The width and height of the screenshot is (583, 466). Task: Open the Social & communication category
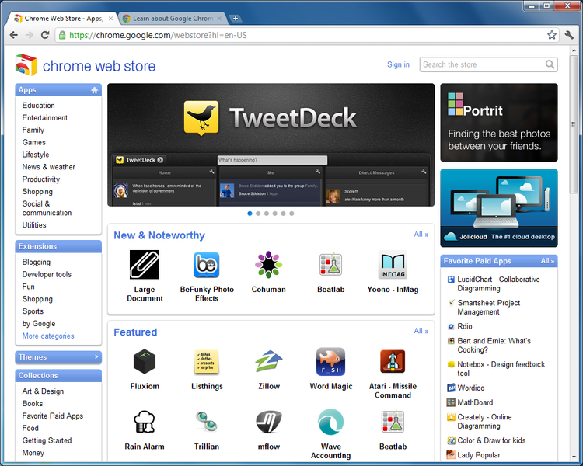coord(47,208)
